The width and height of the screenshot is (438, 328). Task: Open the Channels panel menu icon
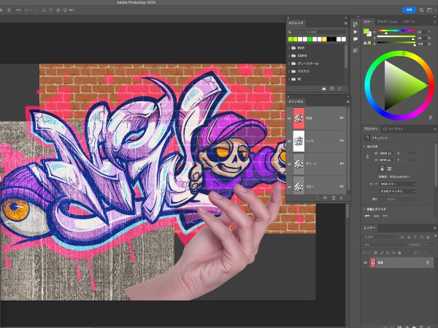[347, 102]
